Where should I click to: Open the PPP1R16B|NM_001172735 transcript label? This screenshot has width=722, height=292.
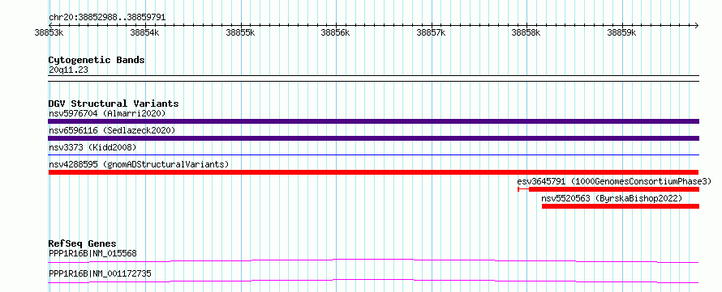point(100,274)
